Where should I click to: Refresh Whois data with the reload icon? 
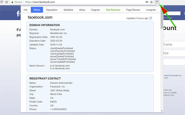[151, 18]
